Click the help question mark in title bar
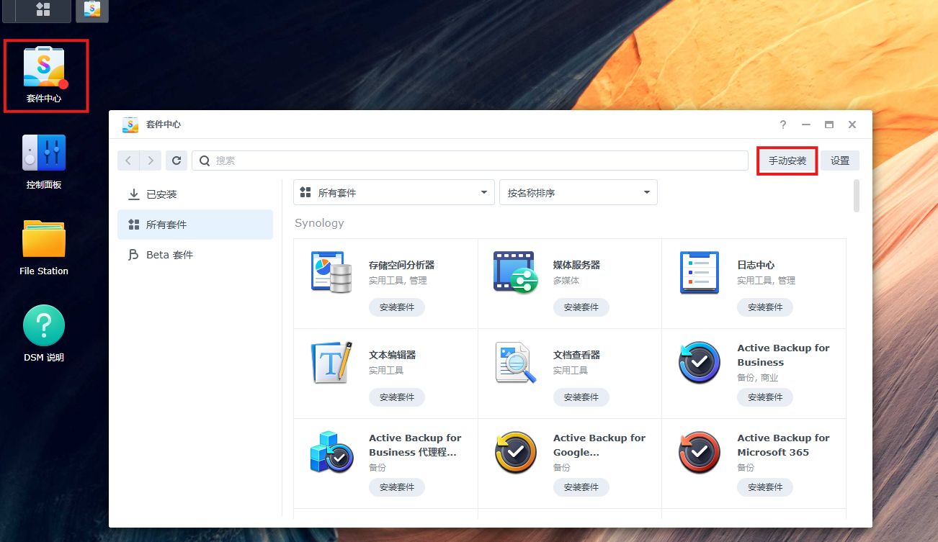This screenshot has height=542, width=938. coord(783,125)
